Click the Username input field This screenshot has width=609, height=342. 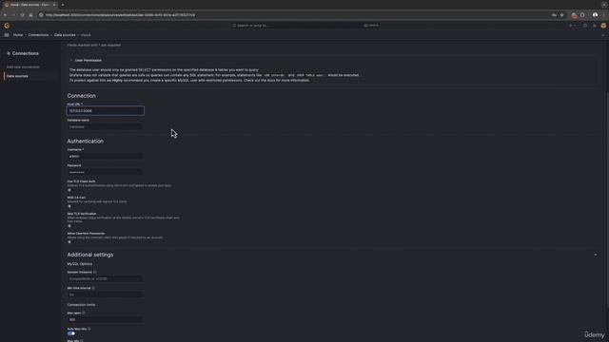pyautogui.click(x=106, y=156)
